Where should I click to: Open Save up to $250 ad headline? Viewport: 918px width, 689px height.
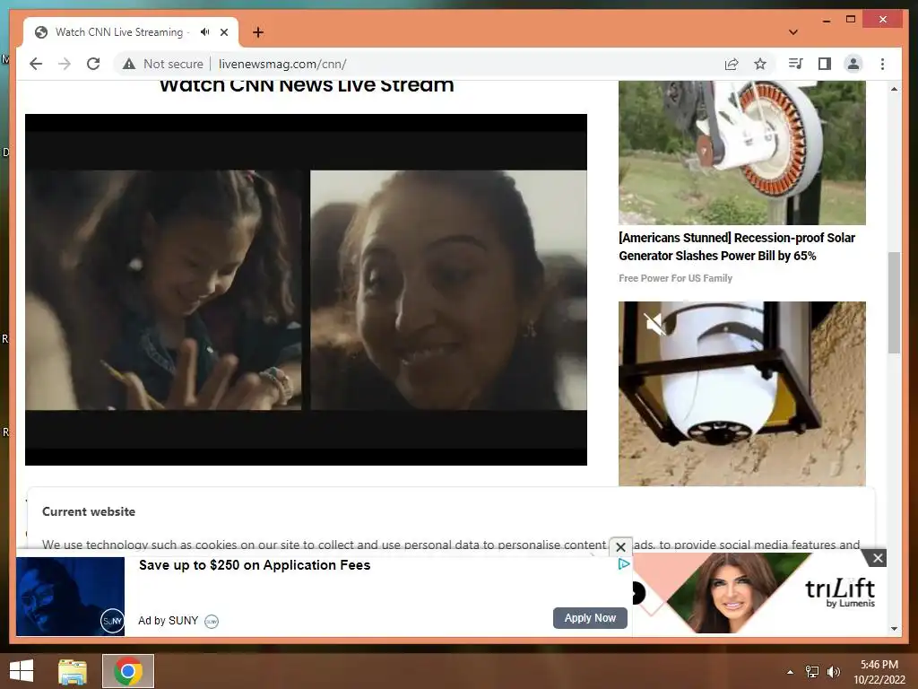255,565
